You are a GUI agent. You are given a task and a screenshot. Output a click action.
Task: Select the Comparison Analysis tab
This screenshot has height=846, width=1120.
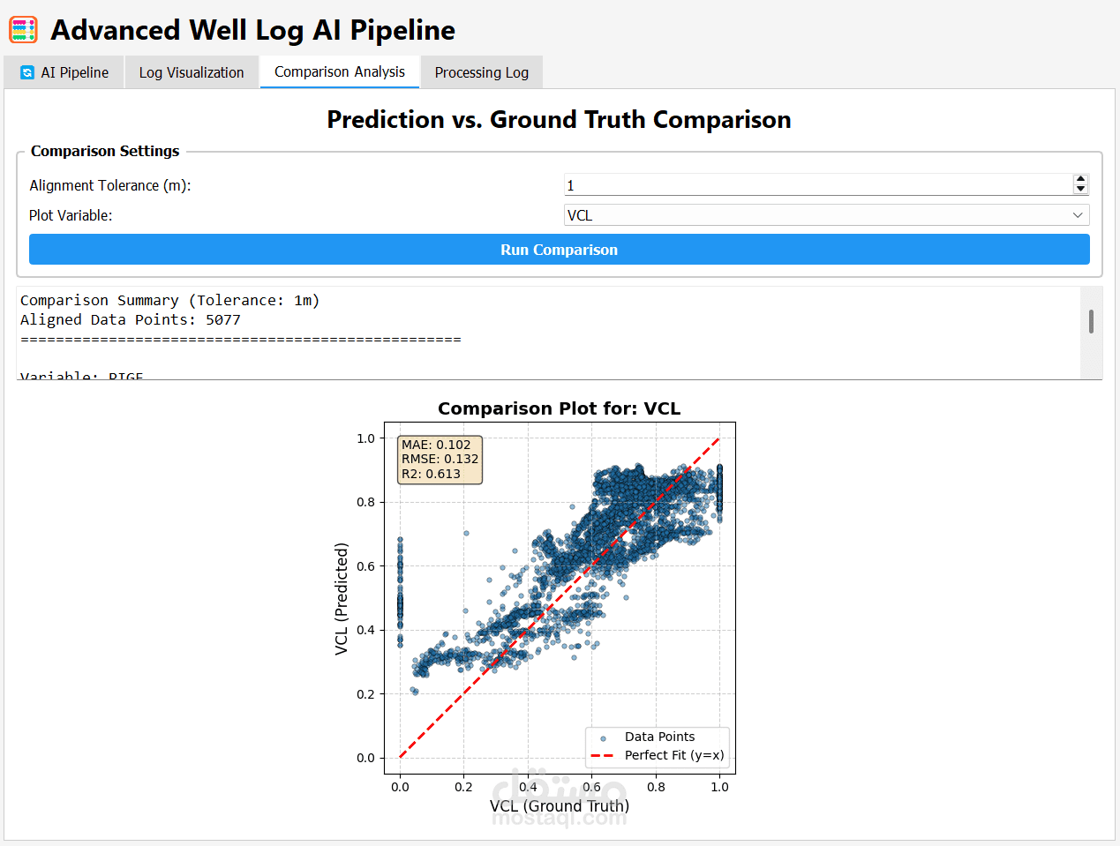coord(340,71)
